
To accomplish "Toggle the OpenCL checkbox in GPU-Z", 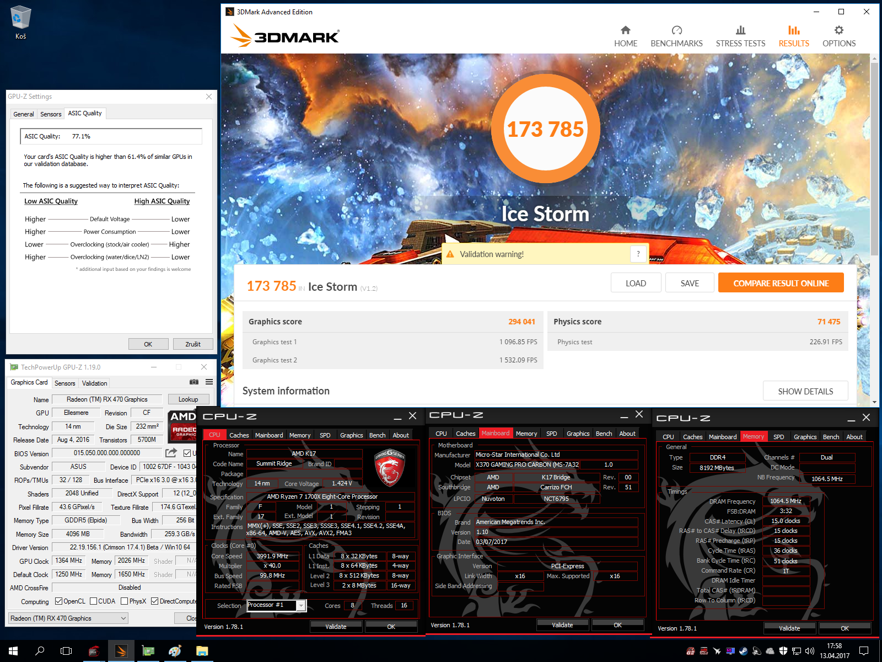I will click(x=58, y=601).
